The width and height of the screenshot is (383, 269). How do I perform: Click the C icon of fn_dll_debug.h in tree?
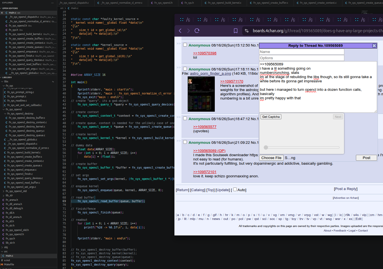[3, 208]
